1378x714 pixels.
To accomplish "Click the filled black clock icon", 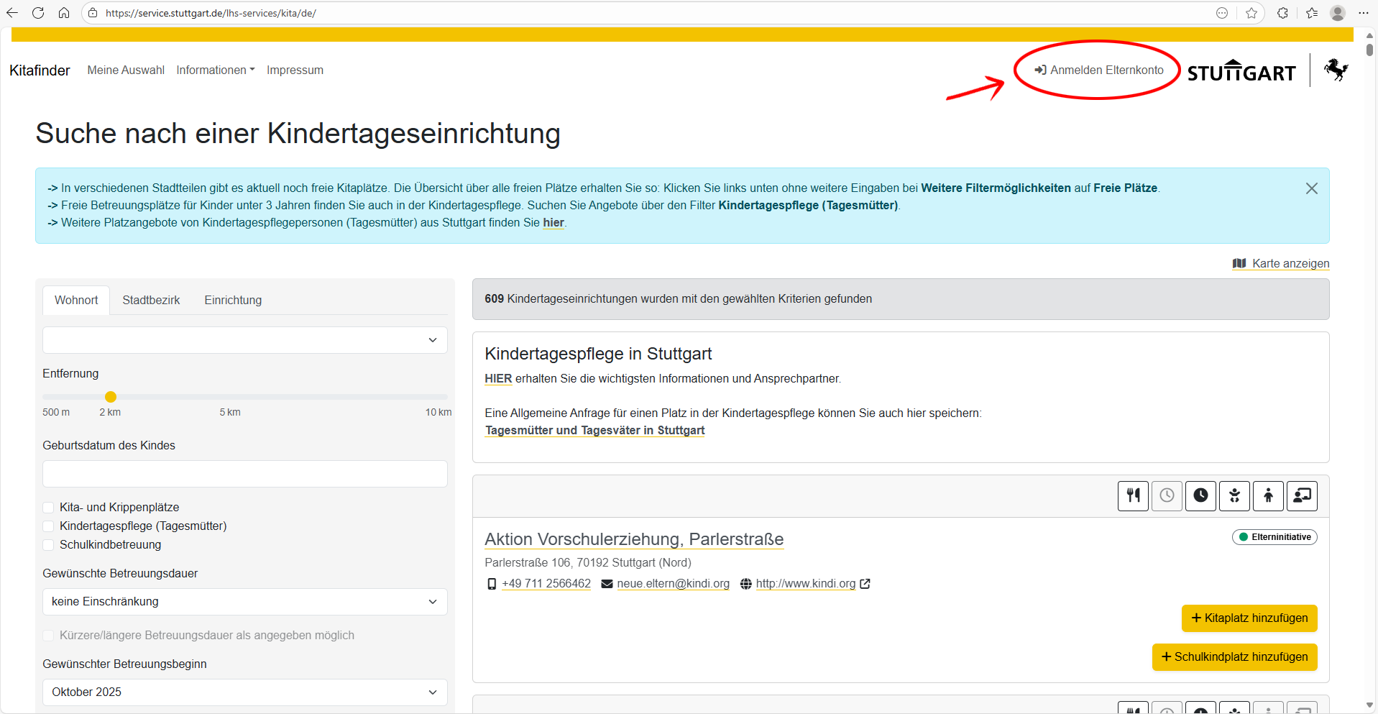I will [1200, 495].
